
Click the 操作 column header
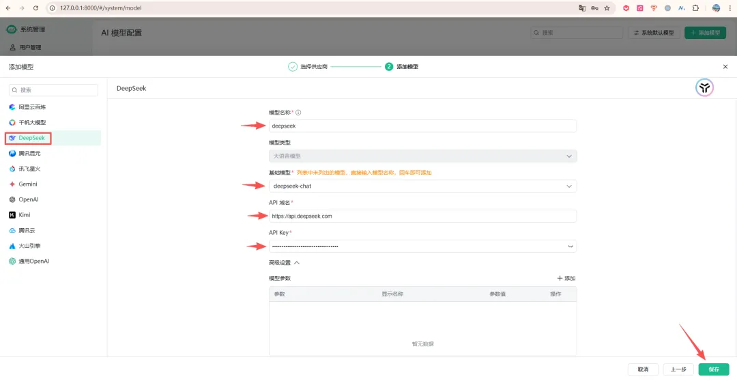(555, 294)
